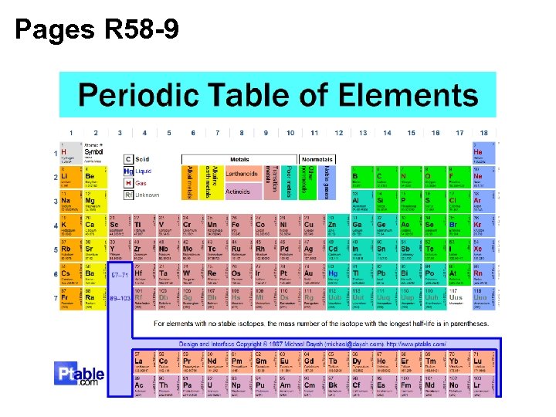556x417 pixels.
Task: Click the Xenon (Xe) element cell
Action: click(x=483, y=250)
